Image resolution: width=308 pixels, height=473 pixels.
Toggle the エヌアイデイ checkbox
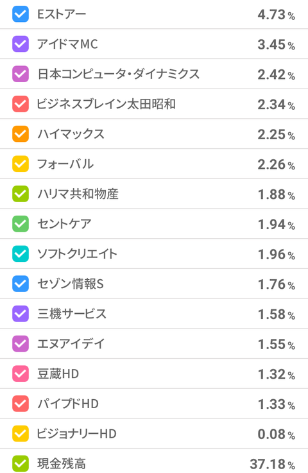(21, 344)
